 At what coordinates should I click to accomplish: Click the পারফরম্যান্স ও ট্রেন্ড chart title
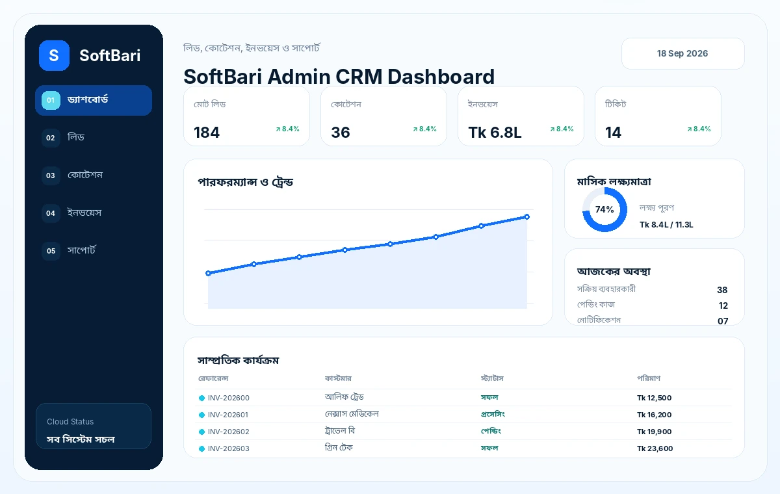click(x=246, y=182)
